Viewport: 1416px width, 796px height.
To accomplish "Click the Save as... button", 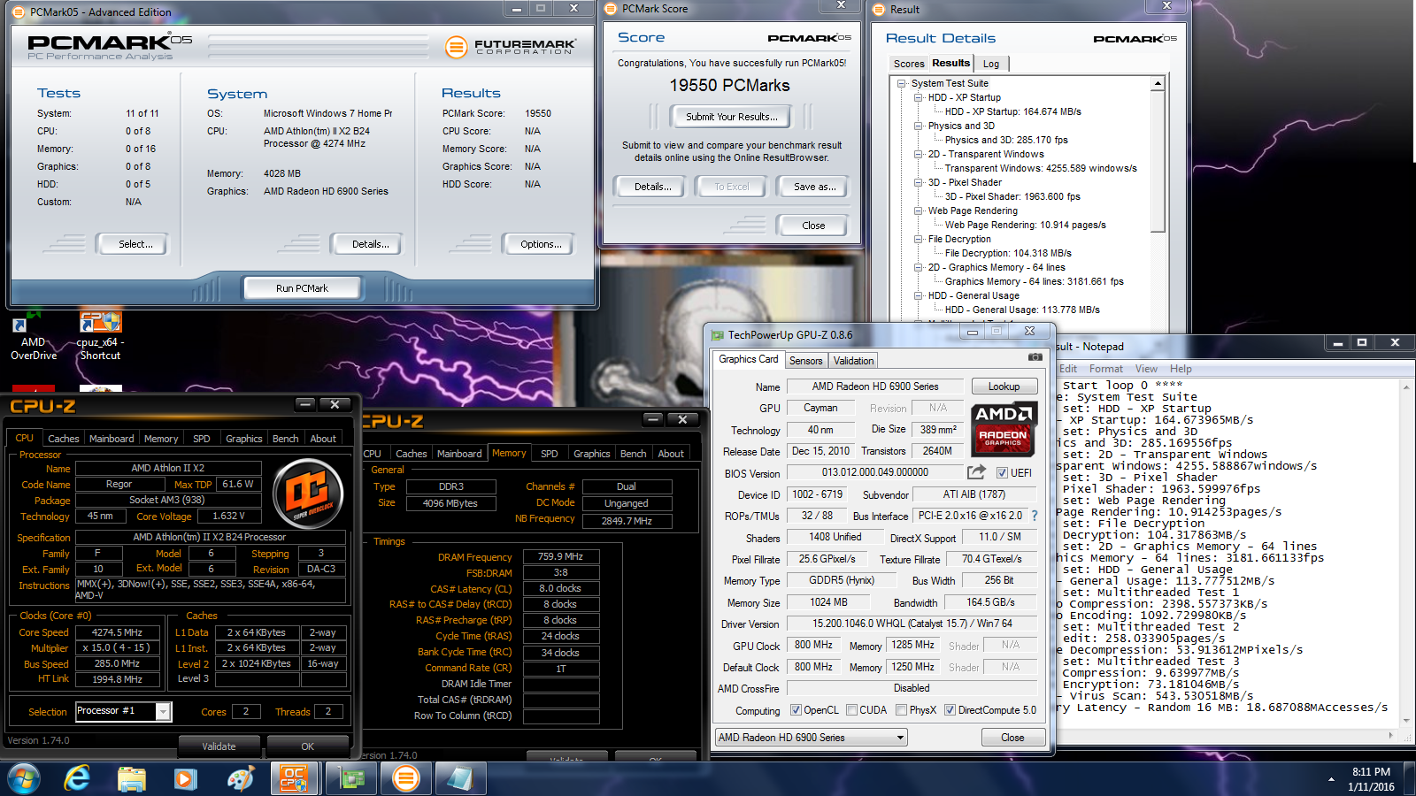I will 814,187.
